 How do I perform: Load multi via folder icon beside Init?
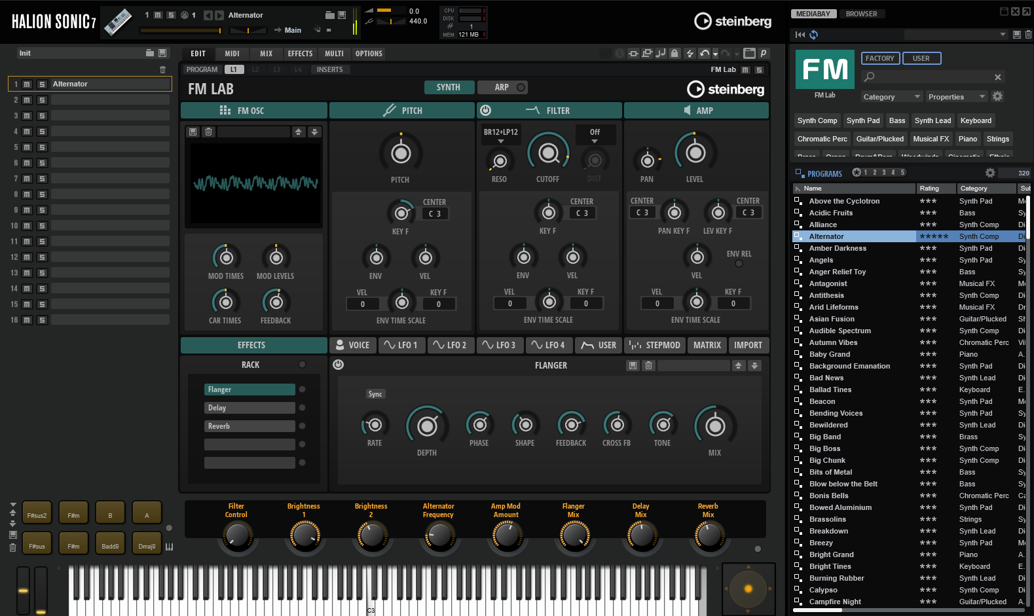(x=150, y=53)
